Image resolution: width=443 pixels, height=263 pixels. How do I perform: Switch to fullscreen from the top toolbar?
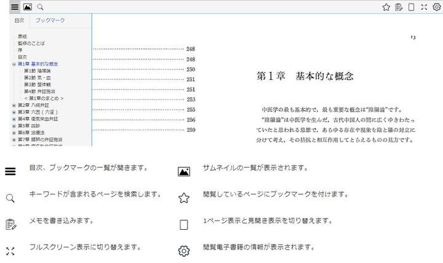424,7
